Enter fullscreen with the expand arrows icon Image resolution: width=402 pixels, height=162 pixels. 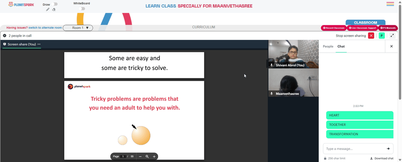pyautogui.click(x=392, y=36)
